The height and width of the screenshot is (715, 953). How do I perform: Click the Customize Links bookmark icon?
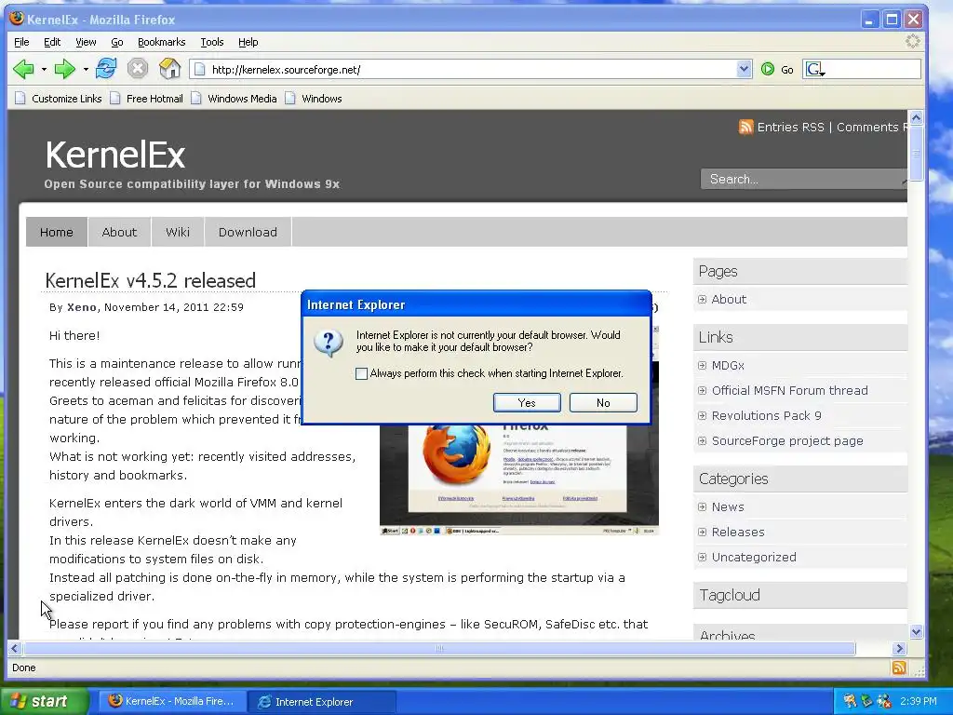click(x=20, y=98)
